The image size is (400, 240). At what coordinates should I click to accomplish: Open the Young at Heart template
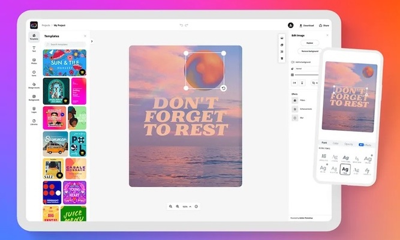tap(74, 193)
